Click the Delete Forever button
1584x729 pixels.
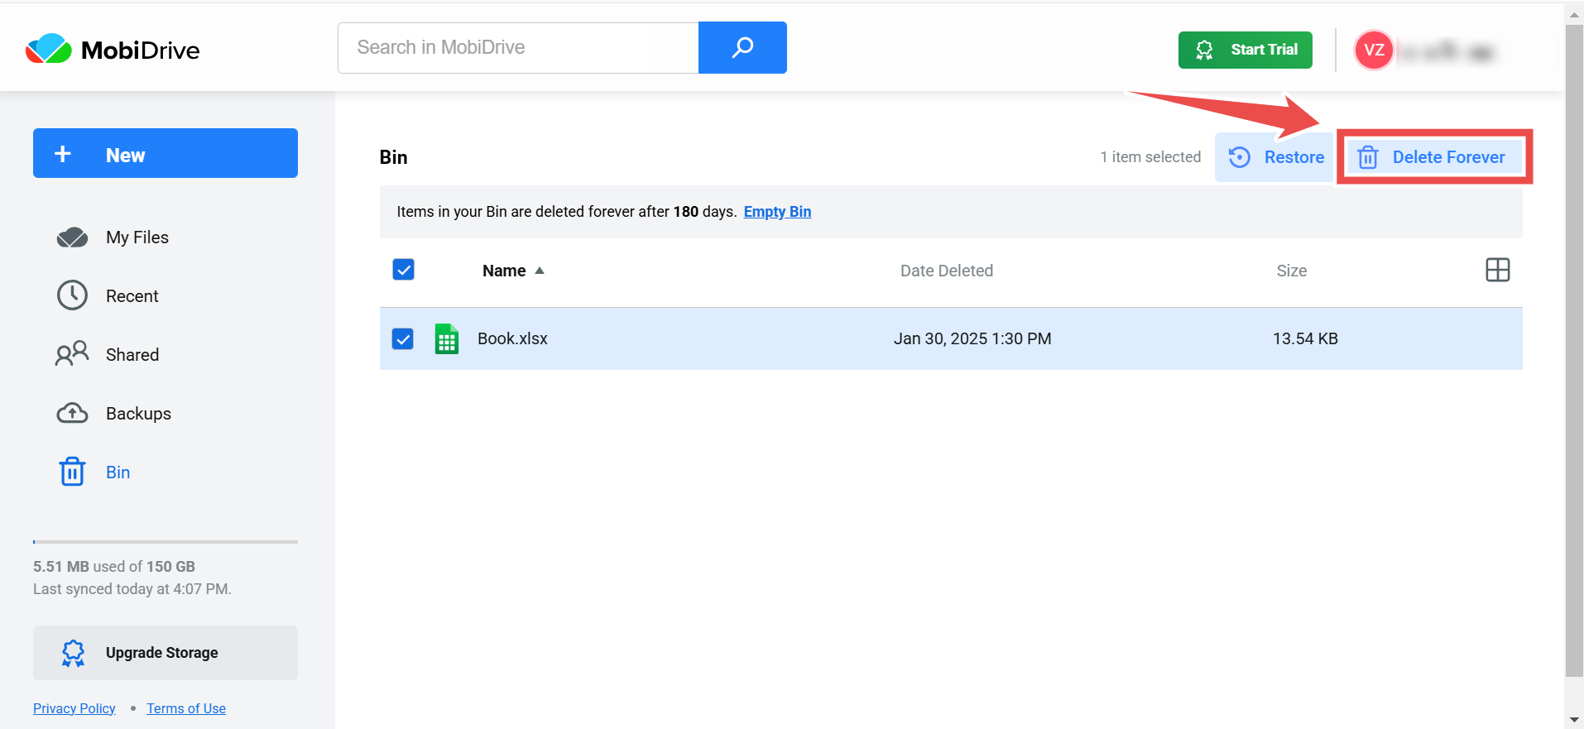coord(1433,157)
